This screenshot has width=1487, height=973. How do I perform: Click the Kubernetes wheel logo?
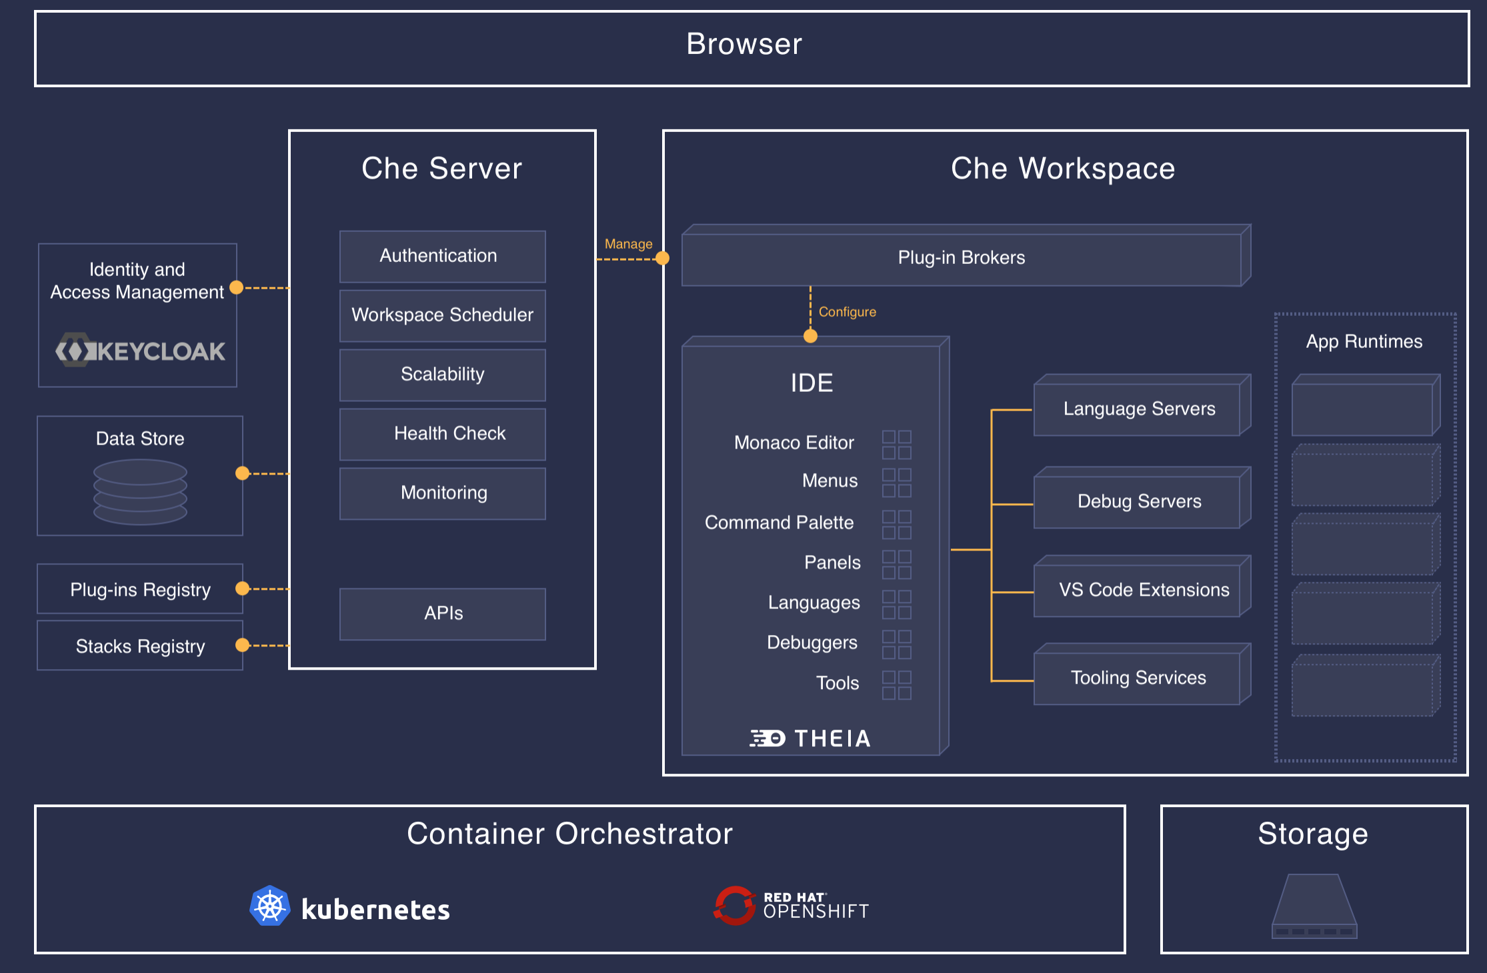269,906
